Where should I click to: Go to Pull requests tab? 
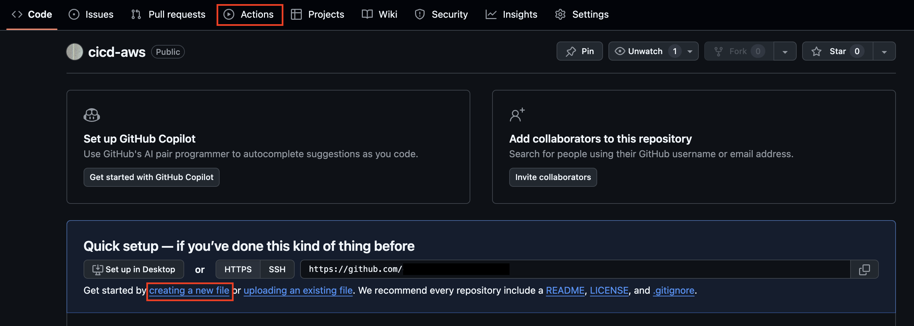coord(168,14)
